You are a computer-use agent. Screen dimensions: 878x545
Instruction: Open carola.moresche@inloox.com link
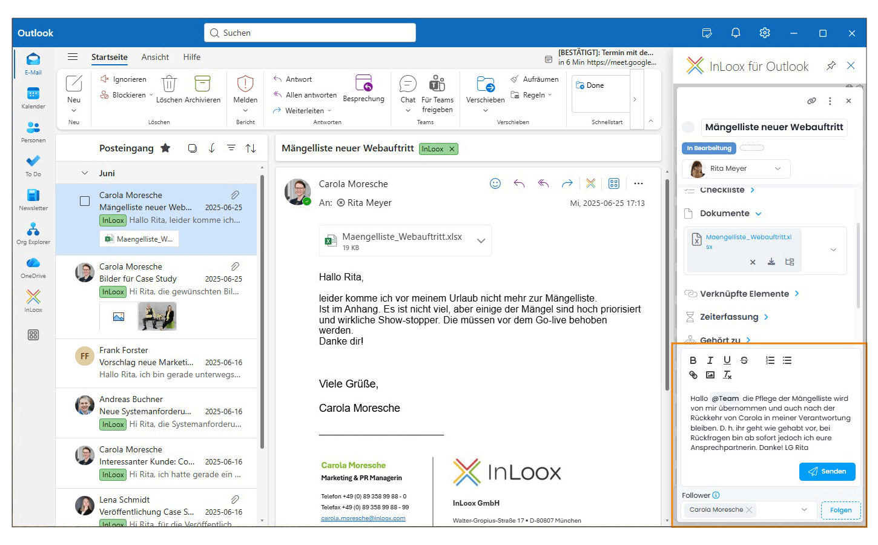[363, 518]
